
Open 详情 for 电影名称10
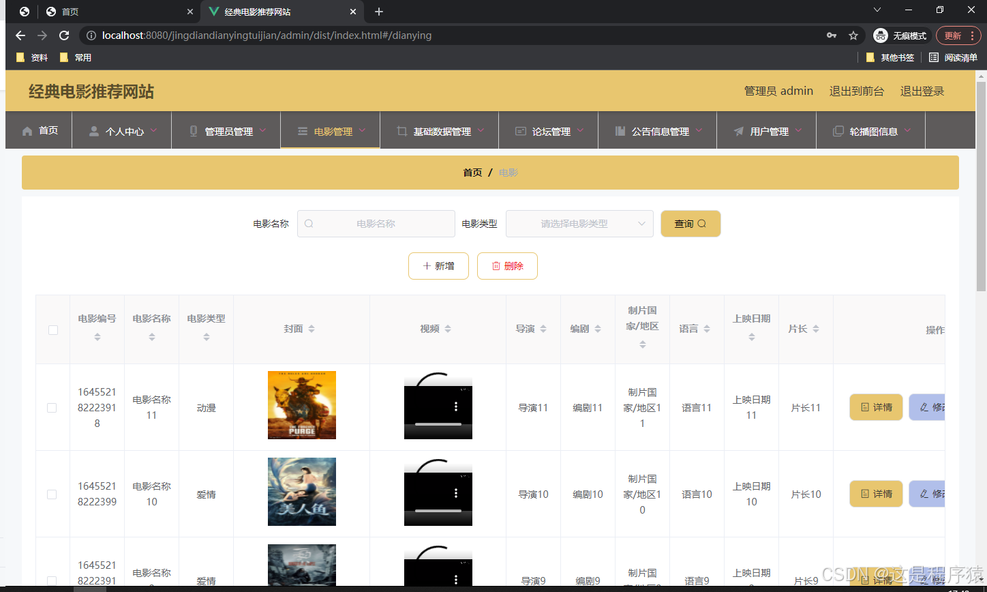click(876, 494)
